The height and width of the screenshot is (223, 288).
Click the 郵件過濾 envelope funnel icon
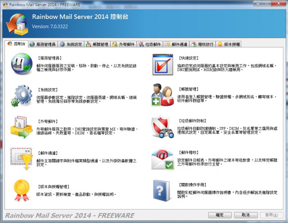22,158
